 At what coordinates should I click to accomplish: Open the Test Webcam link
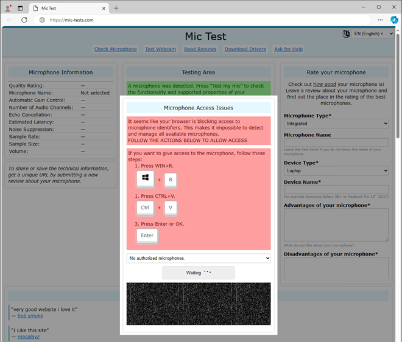click(x=161, y=49)
